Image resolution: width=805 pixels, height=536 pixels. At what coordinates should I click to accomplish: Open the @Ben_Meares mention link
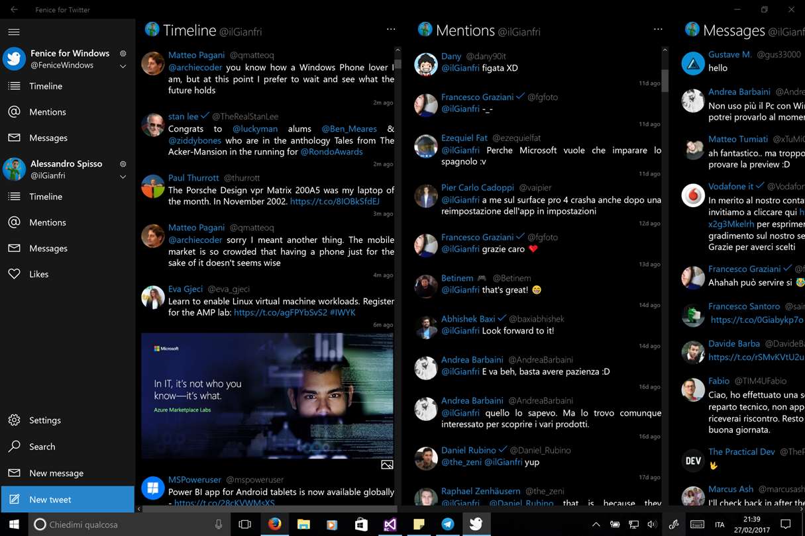tap(349, 129)
